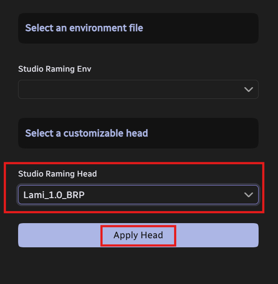Open the Studio Raming Env dropdown

[x=138, y=89]
